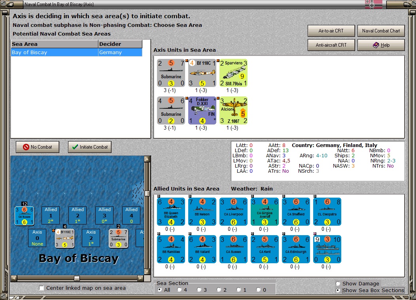The image size is (416, 300).
Task: Click Initiate Combat
Action: pyautogui.click(x=90, y=147)
